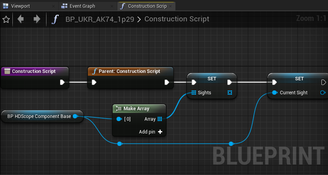Click the right reroute node near Current Sight

[x=231, y=144]
